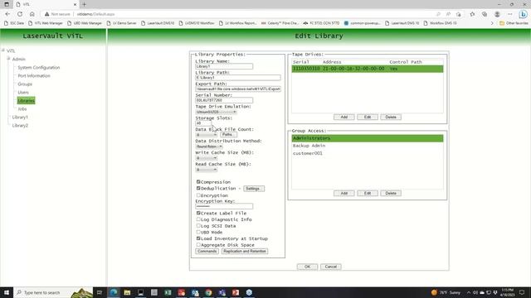
Task: Open Chrome from taskbar
Action: click(x=208, y=292)
